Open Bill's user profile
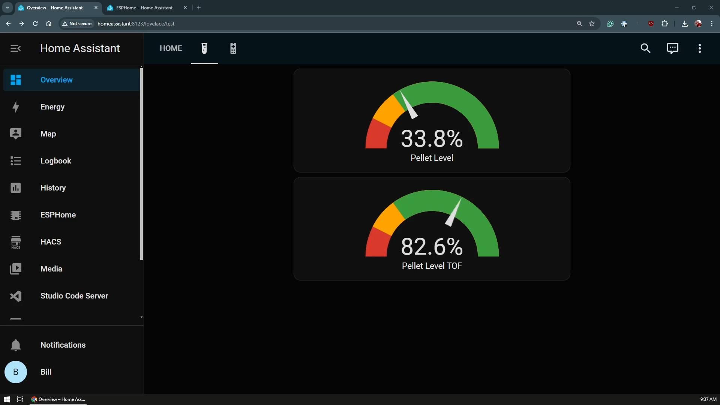 point(45,372)
